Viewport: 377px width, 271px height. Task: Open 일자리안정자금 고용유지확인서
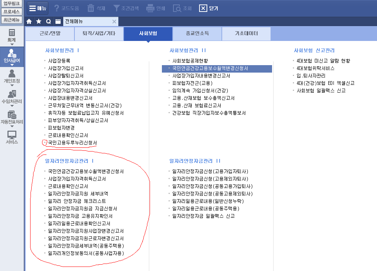80,216
